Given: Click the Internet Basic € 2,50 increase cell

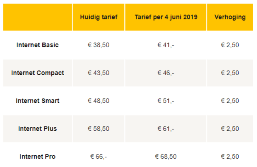Looking at the screenshot, I should 230,45.
